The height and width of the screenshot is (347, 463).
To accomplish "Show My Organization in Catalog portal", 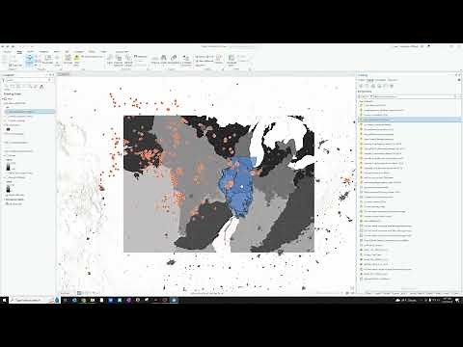I will click(379, 86).
